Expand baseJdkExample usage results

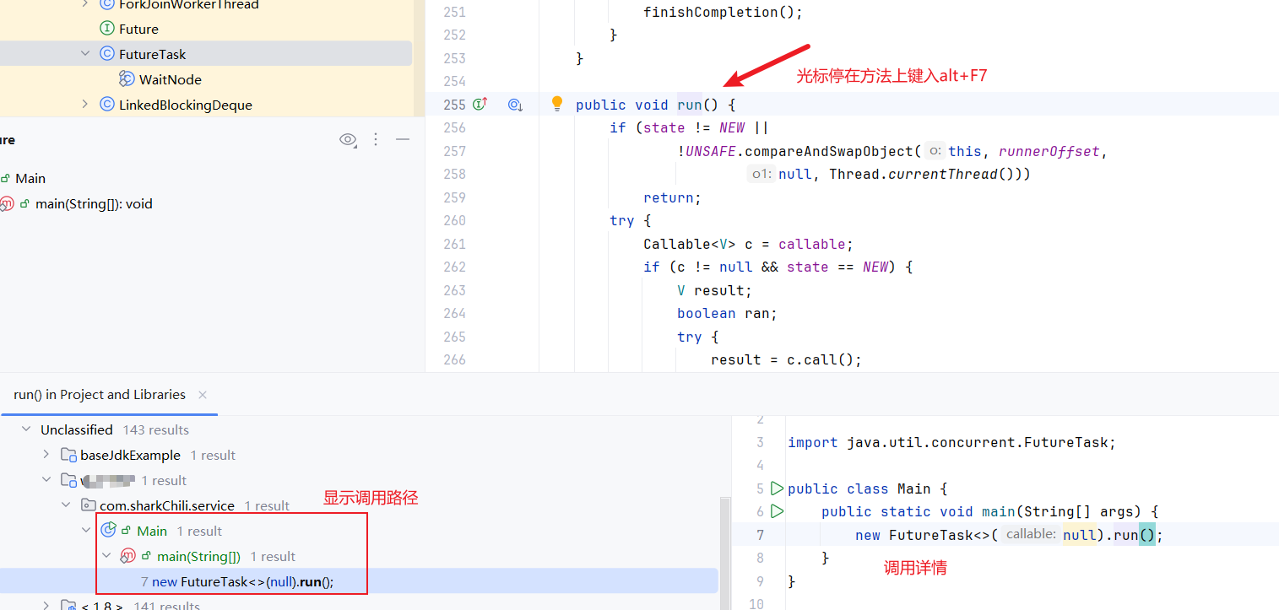(x=46, y=455)
